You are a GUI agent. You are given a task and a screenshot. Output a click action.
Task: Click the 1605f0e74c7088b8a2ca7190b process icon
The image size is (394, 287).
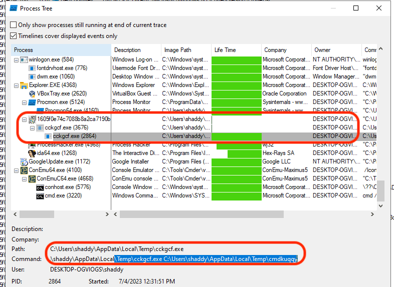coord(32,119)
